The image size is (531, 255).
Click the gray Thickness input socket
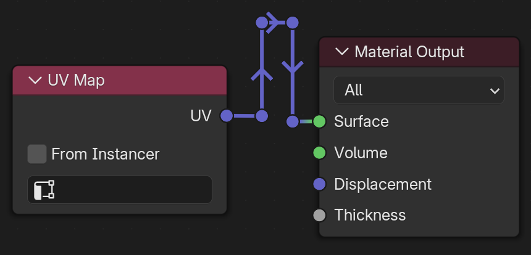pos(319,215)
